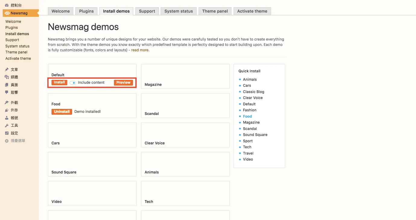Open tools via the wrench icon
The image size is (416, 220).
tap(7, 125)
